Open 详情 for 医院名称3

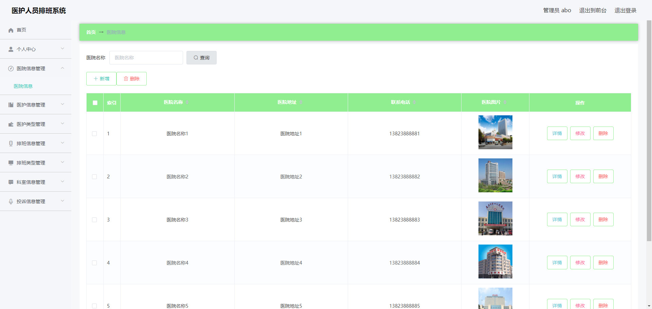[557, 219]
